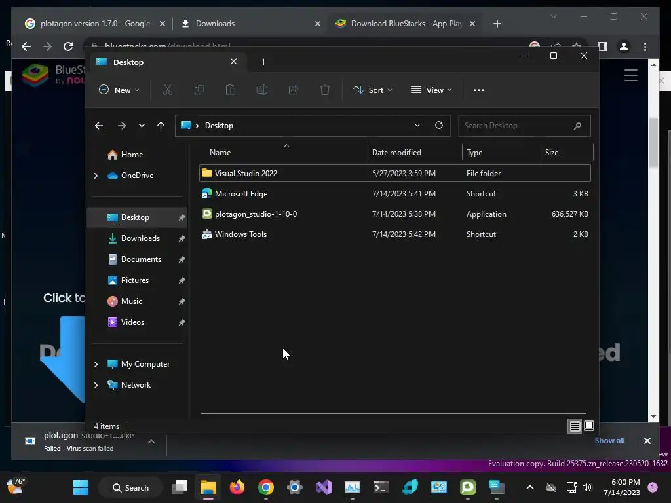The image size is (671, 503).
Task: Add a new File Explorer tab
Action: [x=263, y=62]
